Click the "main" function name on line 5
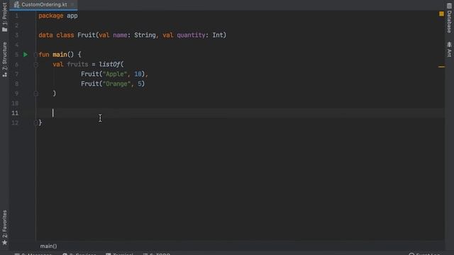This screenshot has width=454, height=255. 60,55
